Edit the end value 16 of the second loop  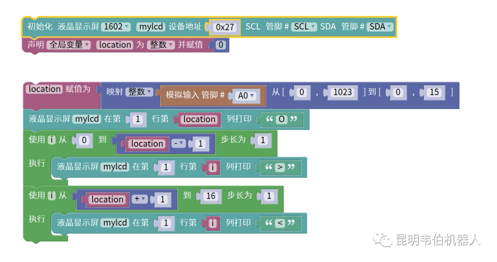coord(211,196)
